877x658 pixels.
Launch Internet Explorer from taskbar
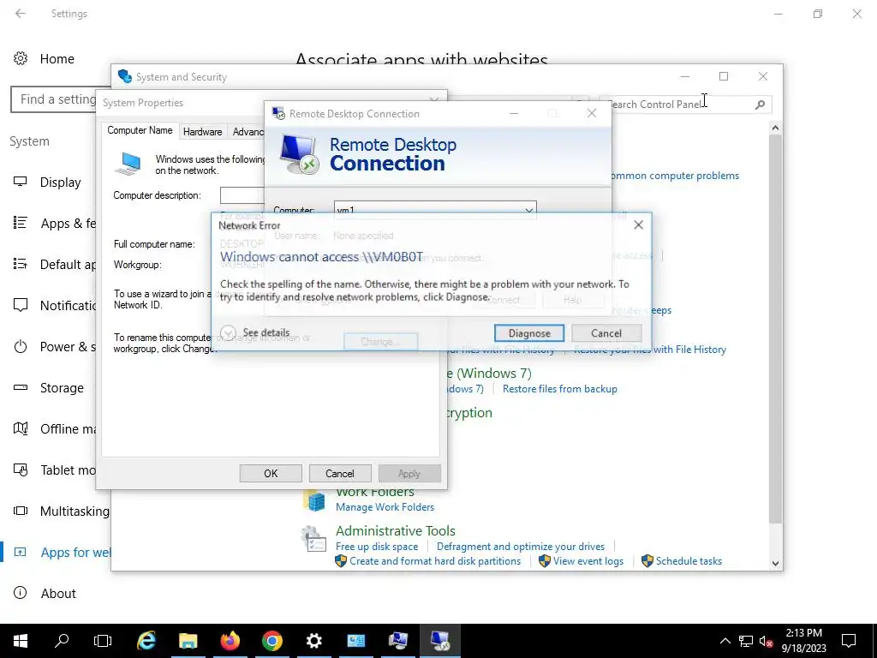click(146, 641)
